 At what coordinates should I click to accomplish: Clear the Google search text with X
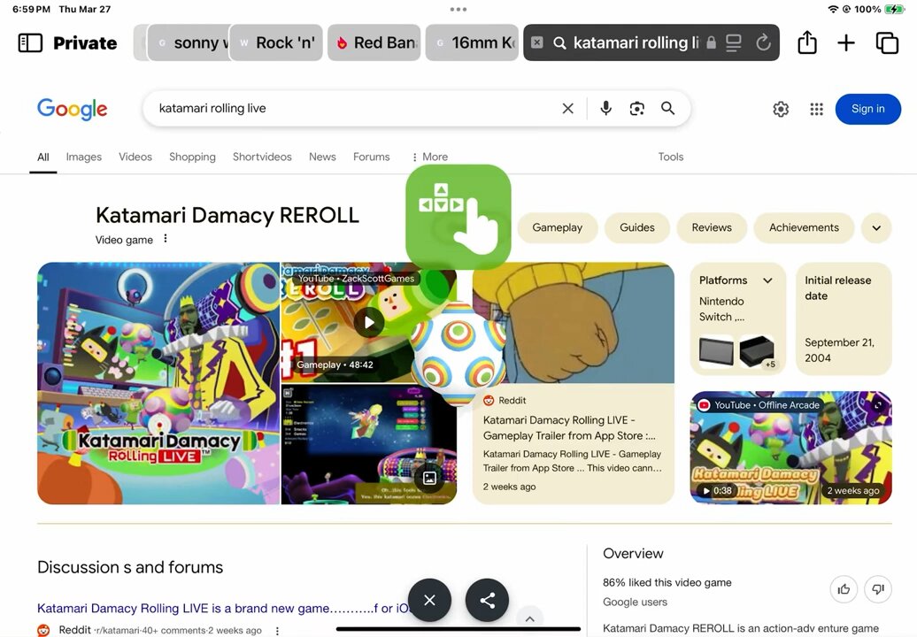click(568, 108)
